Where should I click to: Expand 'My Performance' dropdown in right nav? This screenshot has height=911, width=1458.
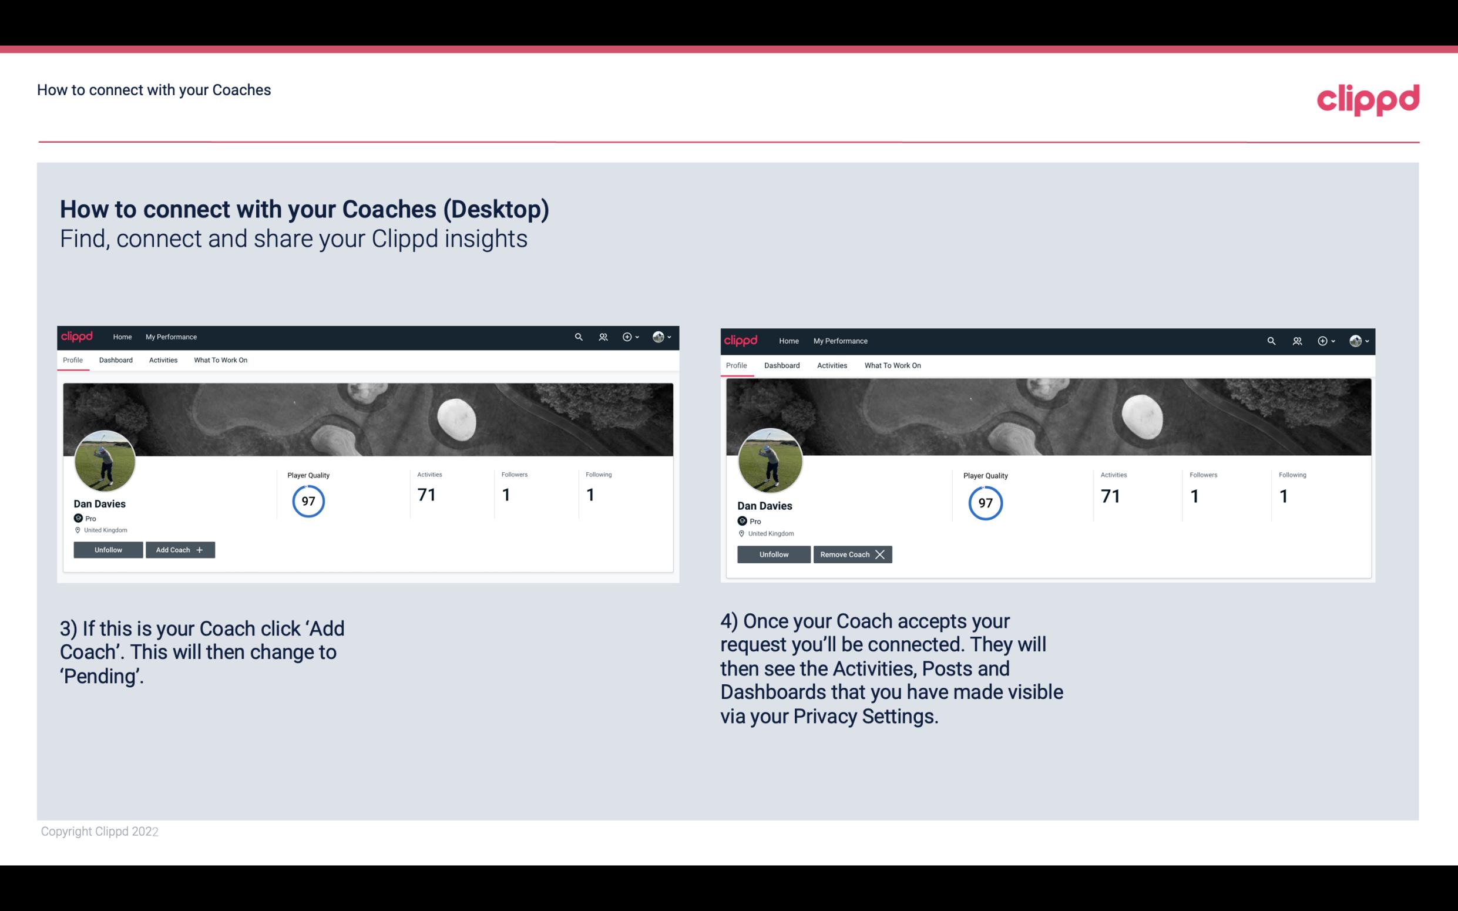(x=841, y=340)
